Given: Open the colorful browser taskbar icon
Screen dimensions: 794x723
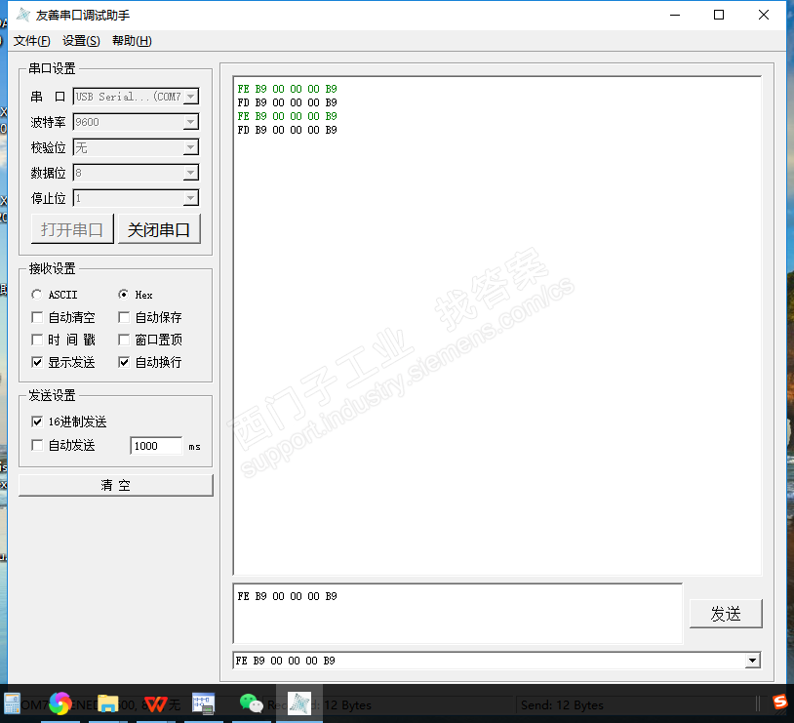Looking at the screenshot, I should [60, 703].
